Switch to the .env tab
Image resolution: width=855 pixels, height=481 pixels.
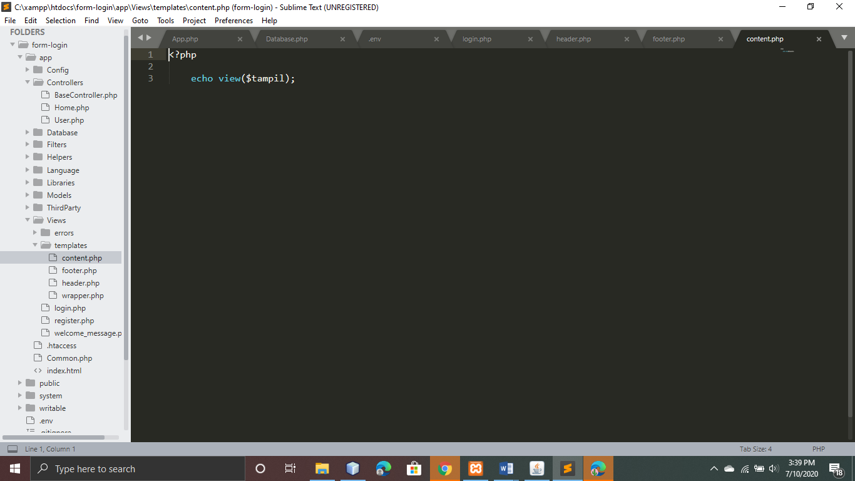tap(374, 39)
